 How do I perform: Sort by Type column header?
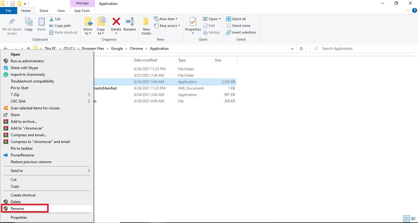pos(194,60)
